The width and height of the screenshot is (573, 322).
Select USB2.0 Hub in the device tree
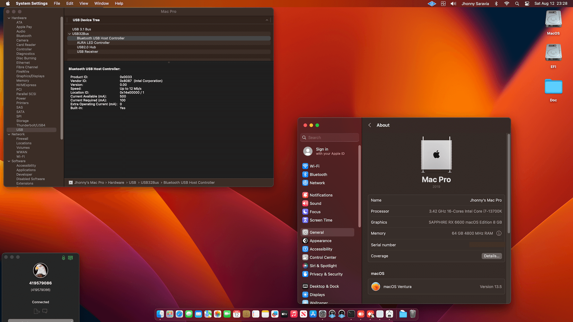[169, 47]
